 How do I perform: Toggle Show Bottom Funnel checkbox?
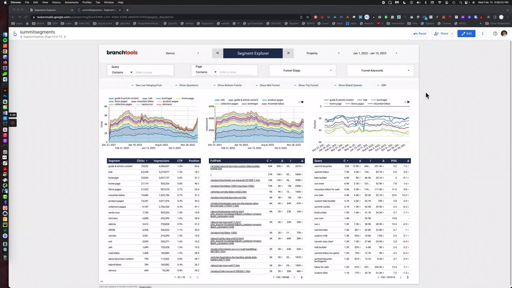coord(215,85)
